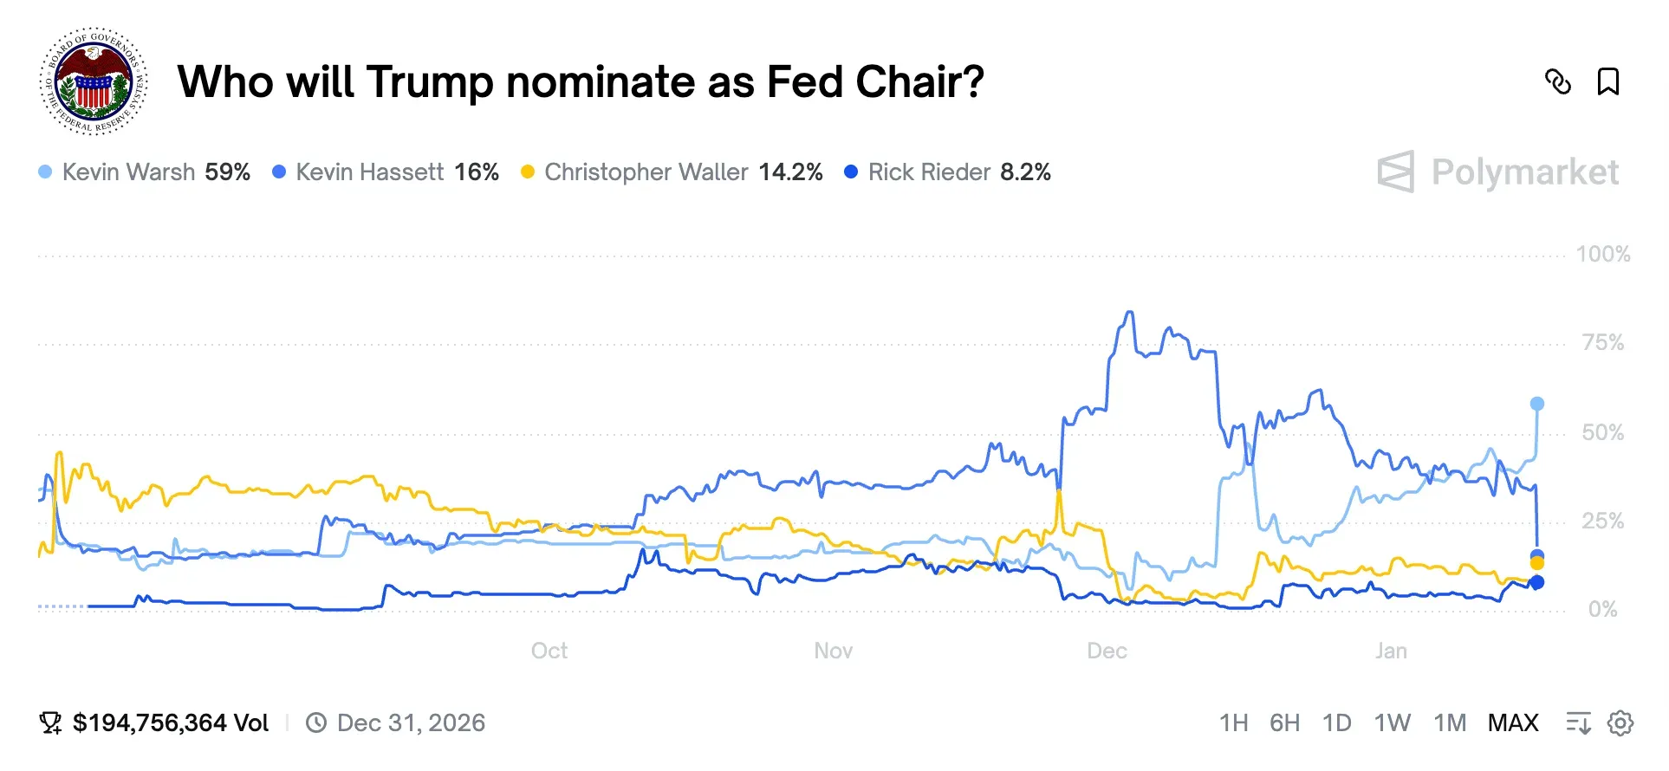Click the trophy volume icon
The height and width of the screenshot is (771, 1669).
[x=51, y=722]
